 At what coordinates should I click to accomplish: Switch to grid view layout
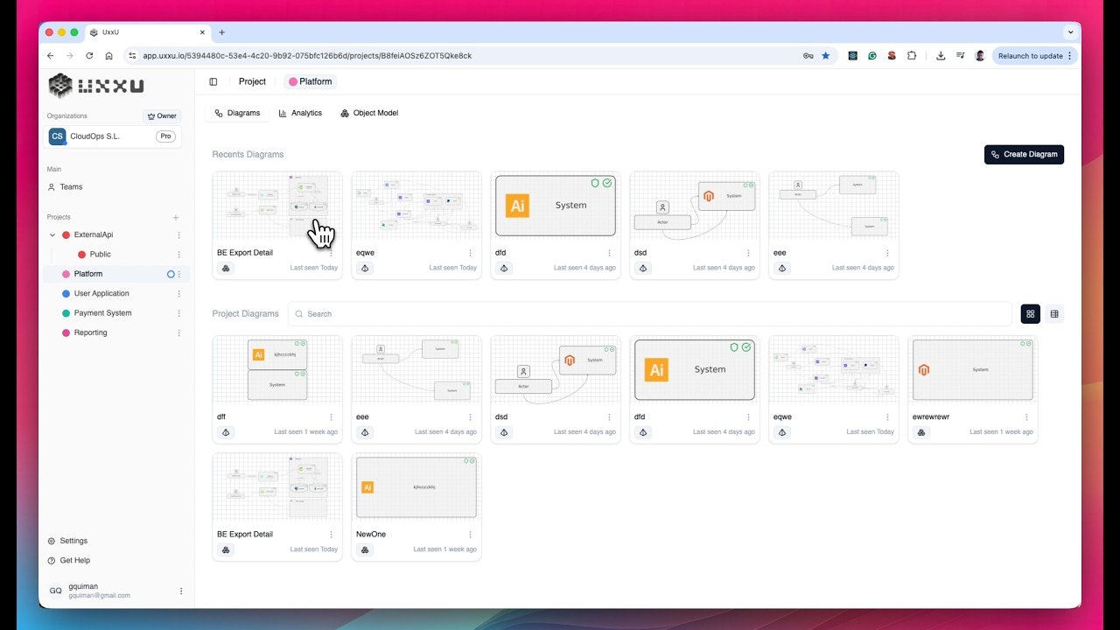coord(1030,313)
